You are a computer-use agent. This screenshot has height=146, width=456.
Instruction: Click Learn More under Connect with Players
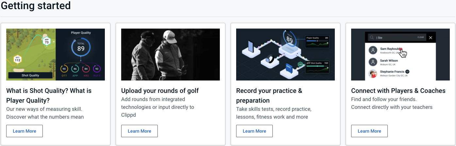369,131
